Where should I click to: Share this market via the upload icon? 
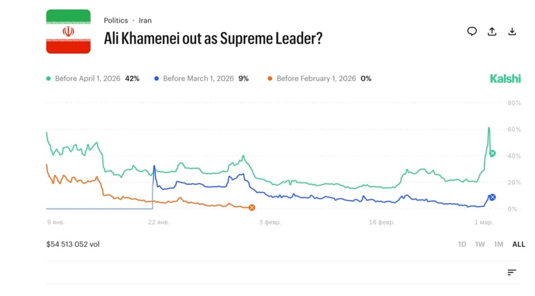point(492,32)
